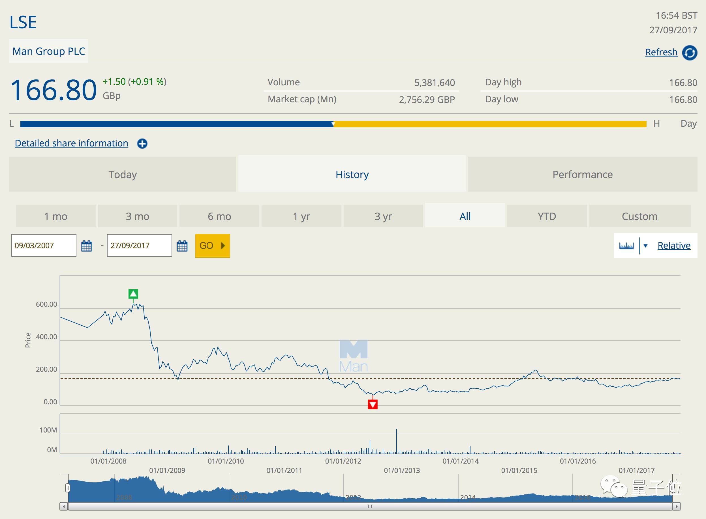Viewport: 706px width, 519px height.
Task: Click the left navigator range handle
Action: click(x=67, y=488)
